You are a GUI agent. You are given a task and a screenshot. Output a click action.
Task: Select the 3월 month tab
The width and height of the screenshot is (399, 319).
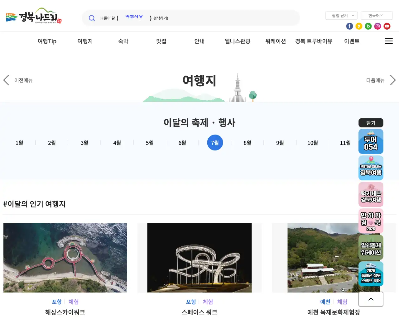point(84,143)
